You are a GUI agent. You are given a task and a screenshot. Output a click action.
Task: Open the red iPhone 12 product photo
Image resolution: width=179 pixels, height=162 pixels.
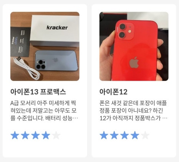(x=134, y=46)
